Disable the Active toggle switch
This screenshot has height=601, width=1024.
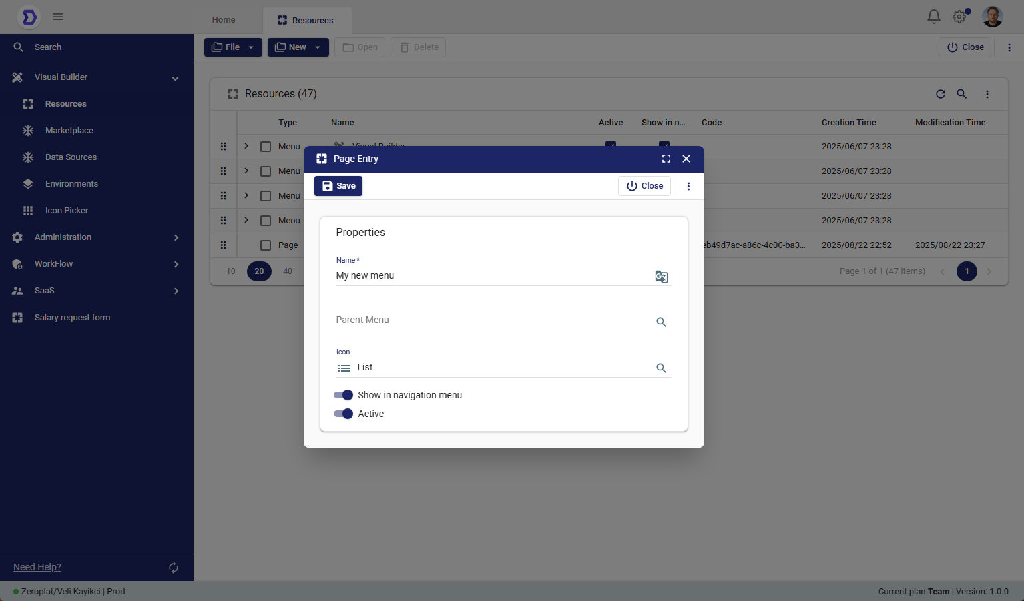tap(344, 414)
